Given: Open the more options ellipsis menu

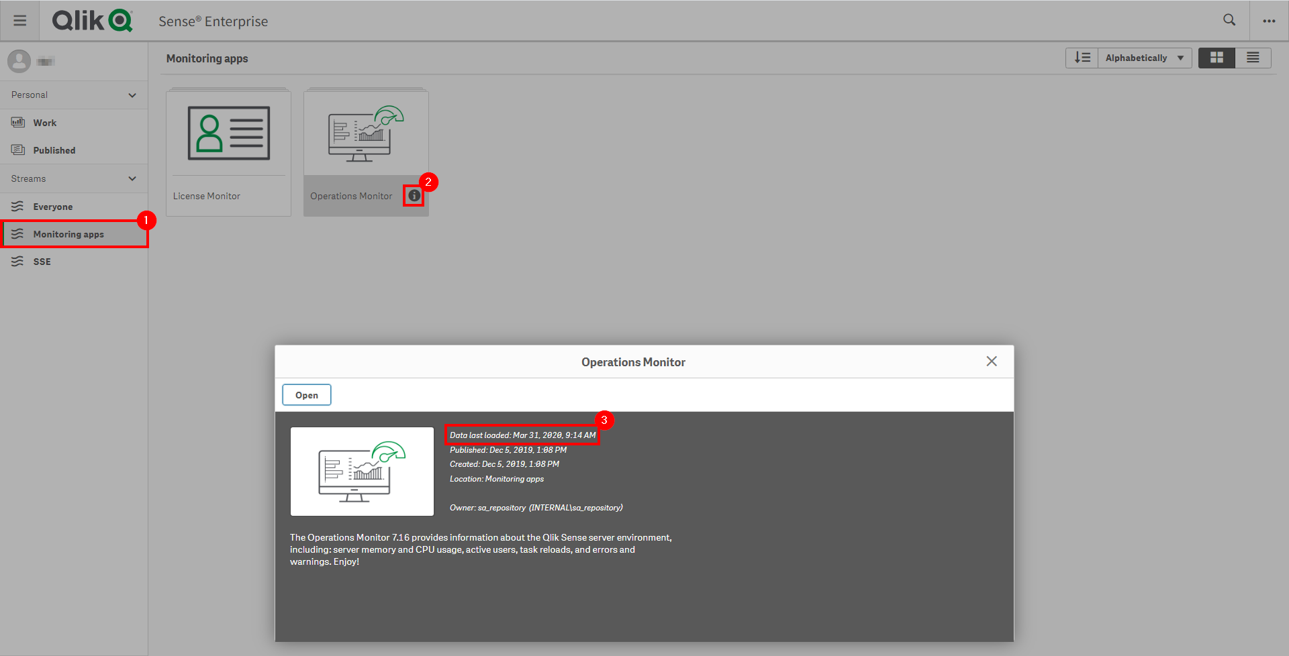Looking at the screenshot, I should point(1269,20).
